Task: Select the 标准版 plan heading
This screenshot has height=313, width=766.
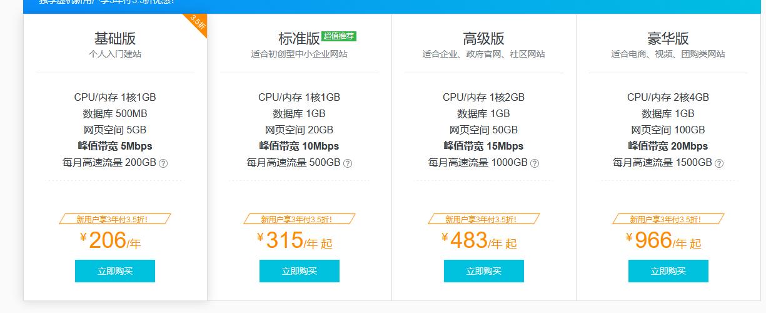Action: (299, 39)
